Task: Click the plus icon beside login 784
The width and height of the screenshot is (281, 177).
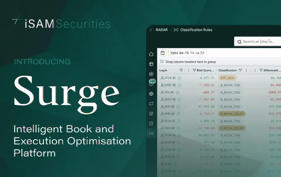Action: (x=177, y=92)
